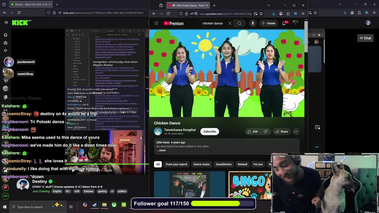
Task: Open the YouTube guide hamburger menu
Action: point(156,23)
